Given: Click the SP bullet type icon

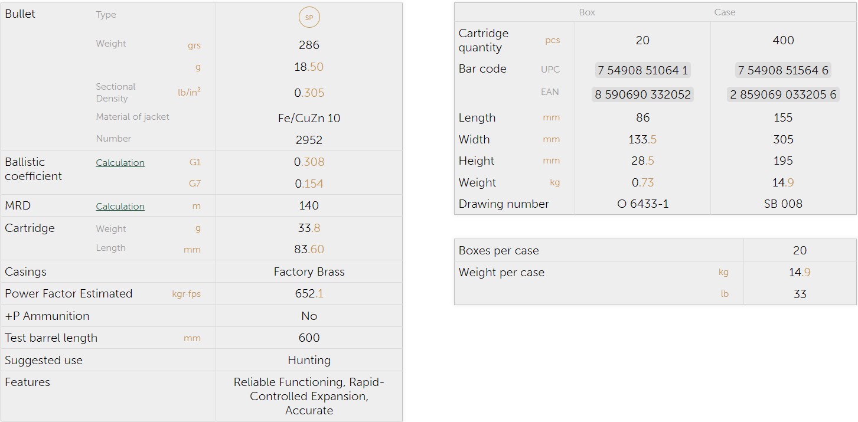Looking at the screenshot, I should coord(309,18).
